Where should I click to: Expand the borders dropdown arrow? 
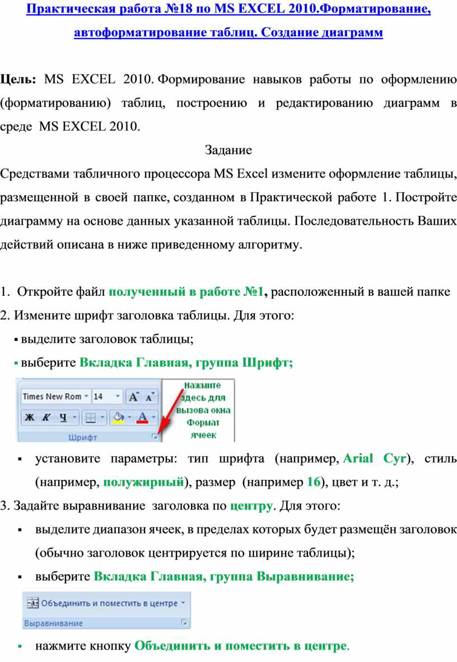[102, 418]
